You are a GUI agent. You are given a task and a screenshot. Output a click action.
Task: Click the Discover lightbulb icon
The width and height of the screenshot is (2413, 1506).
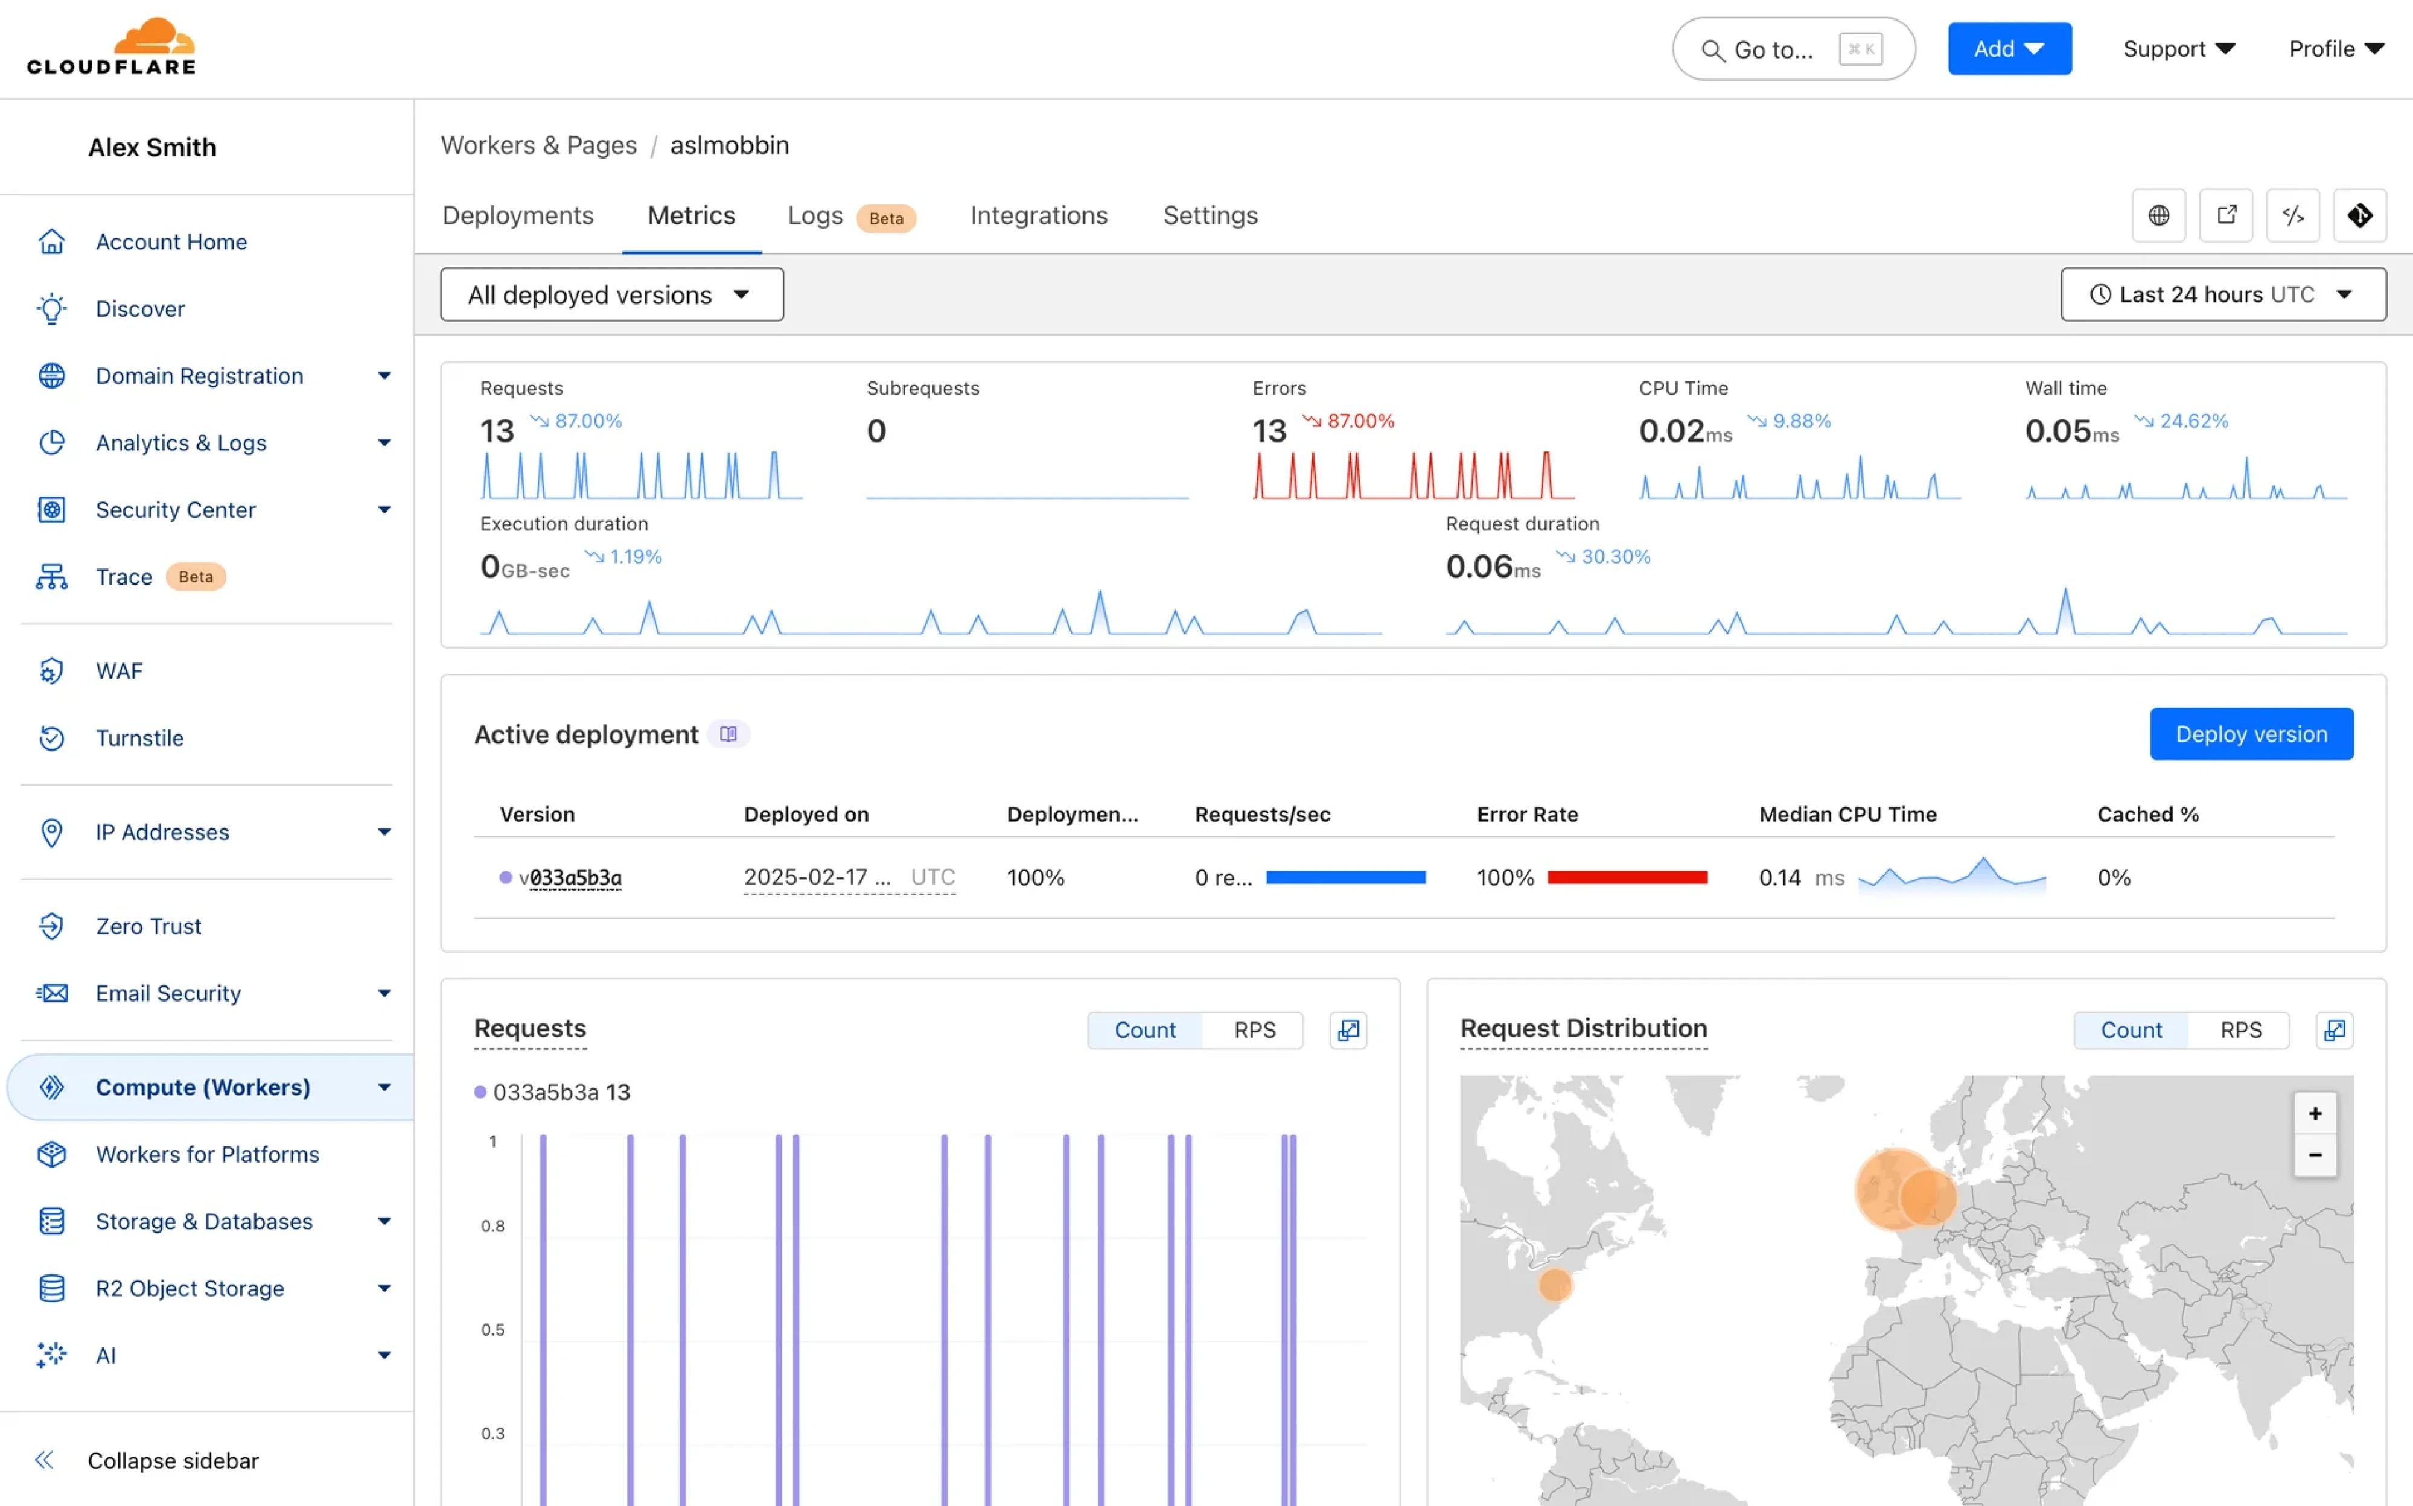coord(52,309)
